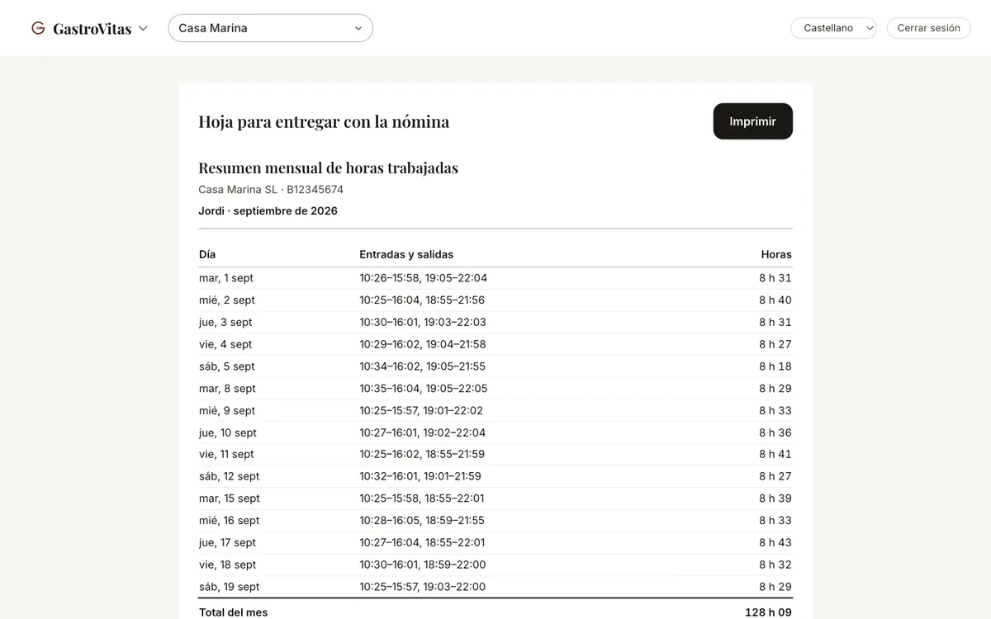Click the 'mar, 8 sept' day cell
The height and width of the screenshot is (619, 991).
pyautogui.click(x=227, y=389)
